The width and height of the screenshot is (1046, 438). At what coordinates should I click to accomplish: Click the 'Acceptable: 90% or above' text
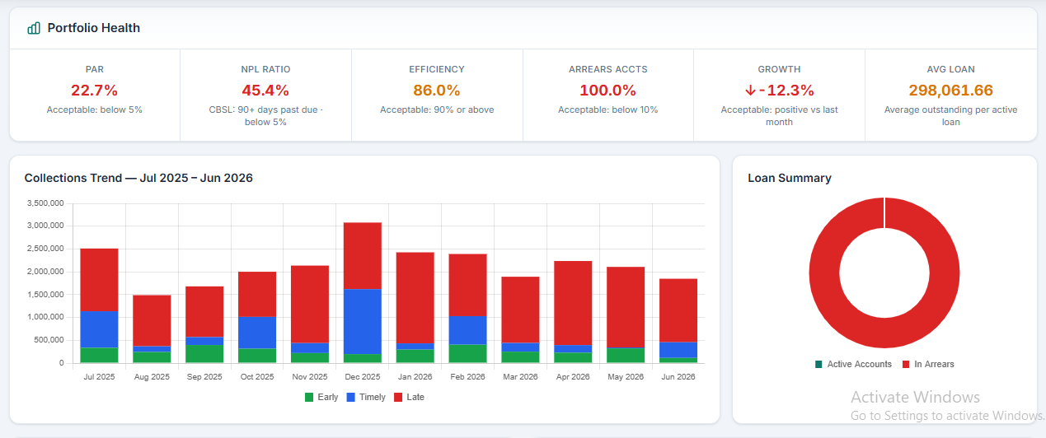tap(437, 109)
